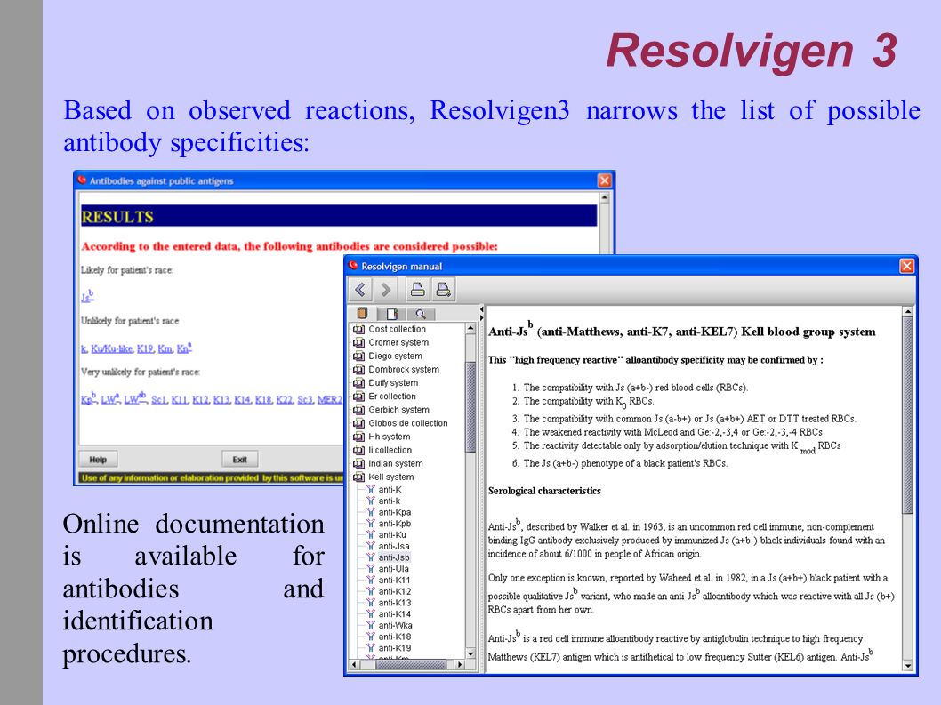Go forward in the Resolvigen manual
The height and width of the screenshot is (705, 941).
pyautogui.click(x=386, y=290)
